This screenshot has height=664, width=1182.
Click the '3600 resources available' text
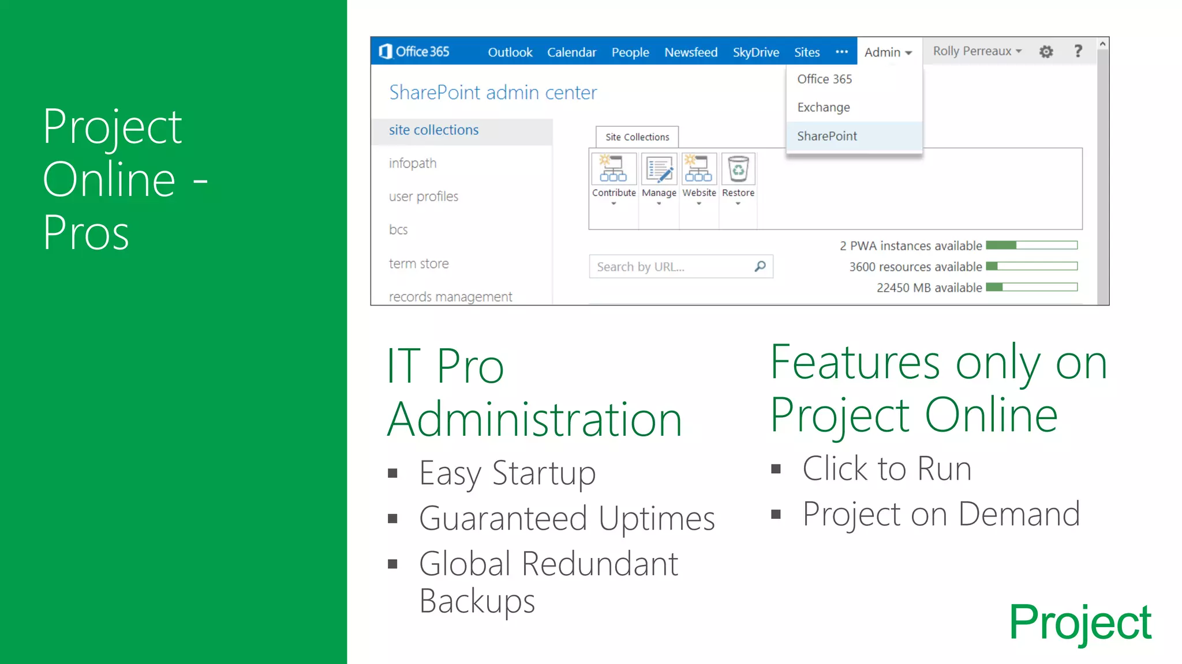point(915,267)
